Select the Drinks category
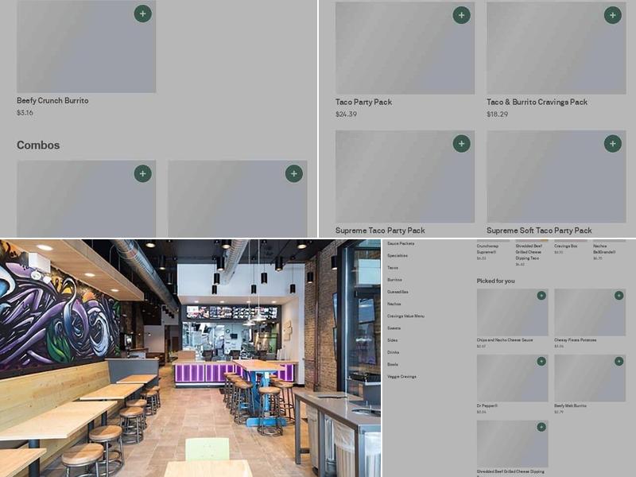The height and width of the screenshot is (477, 636). pos(394,352)
